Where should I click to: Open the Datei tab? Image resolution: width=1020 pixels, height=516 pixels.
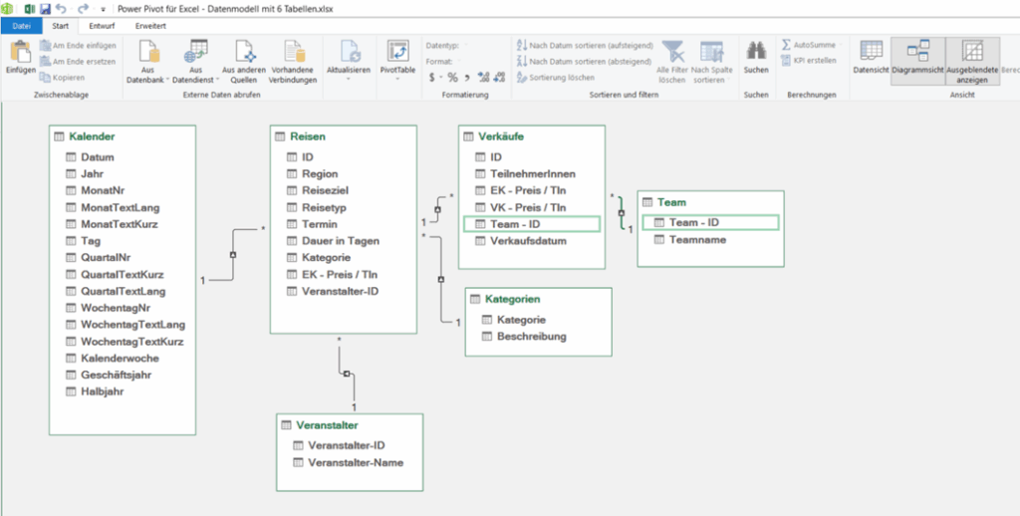pos(21,25)
